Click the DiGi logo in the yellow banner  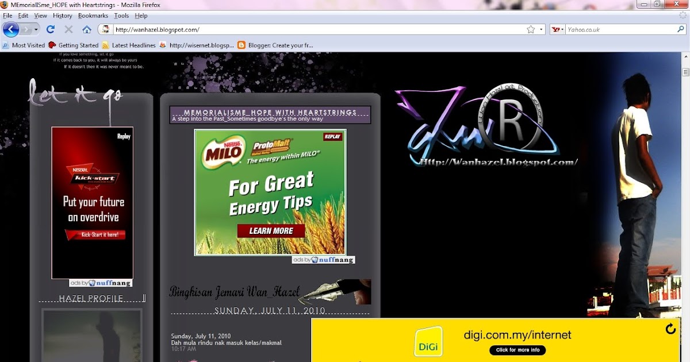(428, 341)
